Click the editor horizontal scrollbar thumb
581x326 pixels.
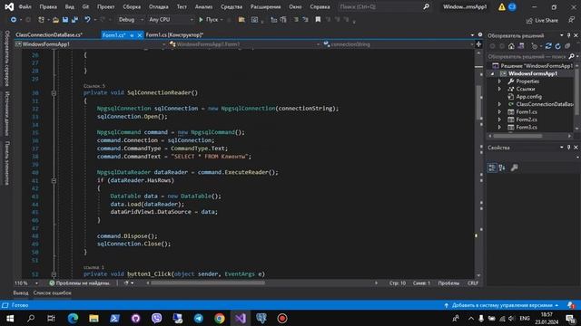[208, 283]
